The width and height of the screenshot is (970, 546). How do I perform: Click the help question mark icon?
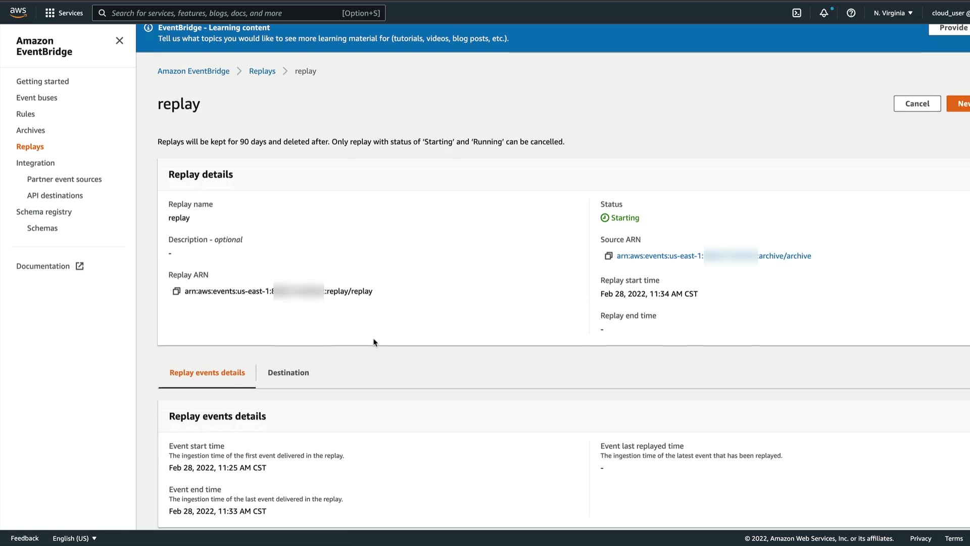pos(851,13)
